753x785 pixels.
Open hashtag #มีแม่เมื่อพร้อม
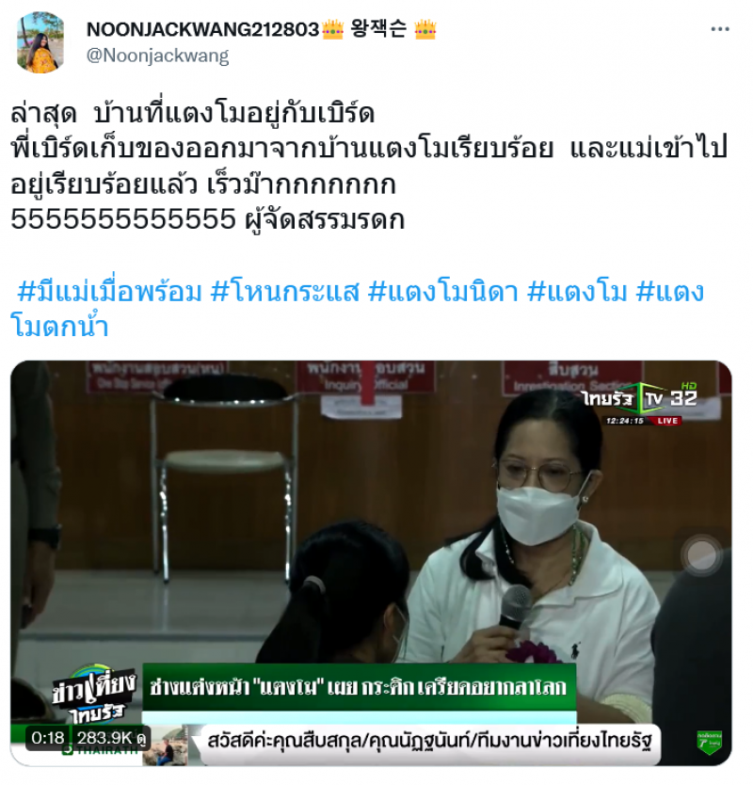(109, 292)
